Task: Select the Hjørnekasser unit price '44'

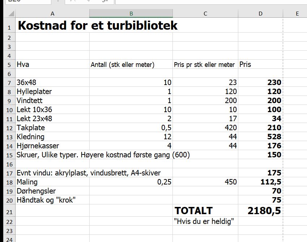Action: 205,146
